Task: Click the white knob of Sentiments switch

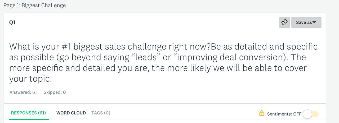Action: pos(307,114)
